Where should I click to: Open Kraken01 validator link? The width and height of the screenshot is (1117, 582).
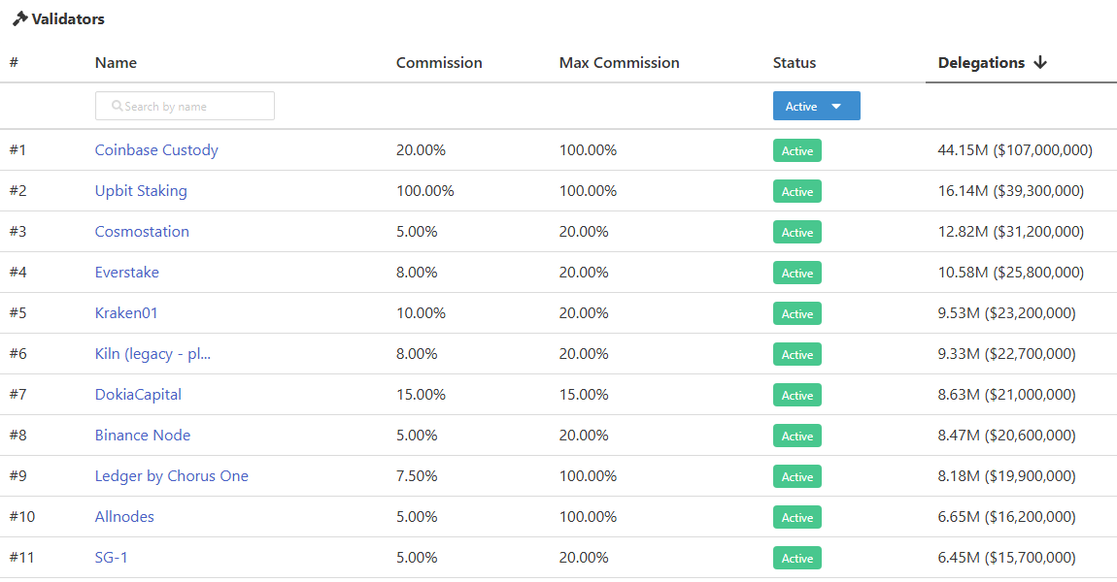(126, 313)
